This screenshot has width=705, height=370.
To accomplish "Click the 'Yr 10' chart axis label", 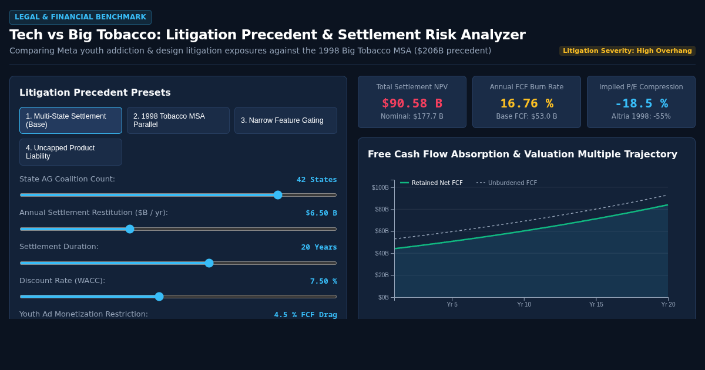I will point(524,304).
